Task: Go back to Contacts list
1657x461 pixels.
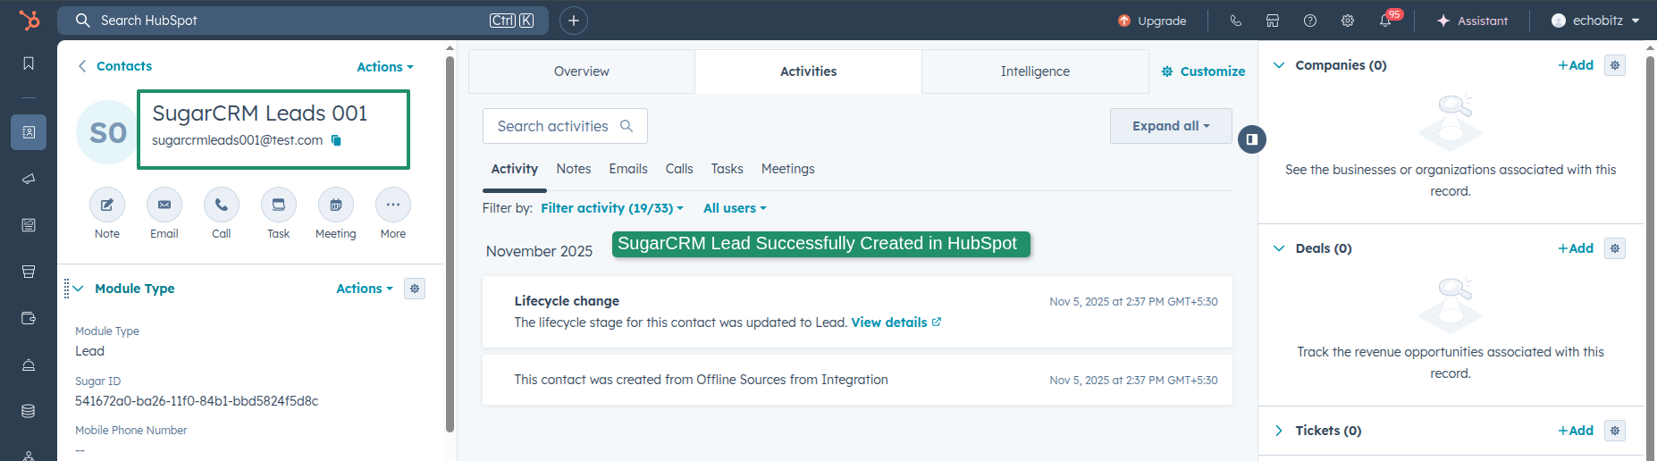Action: [x=115, y=66]
